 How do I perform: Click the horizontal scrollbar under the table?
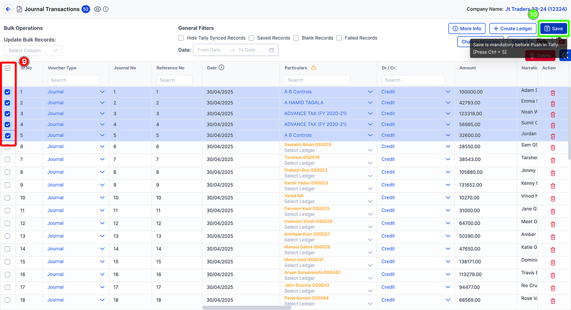point(247,308)
